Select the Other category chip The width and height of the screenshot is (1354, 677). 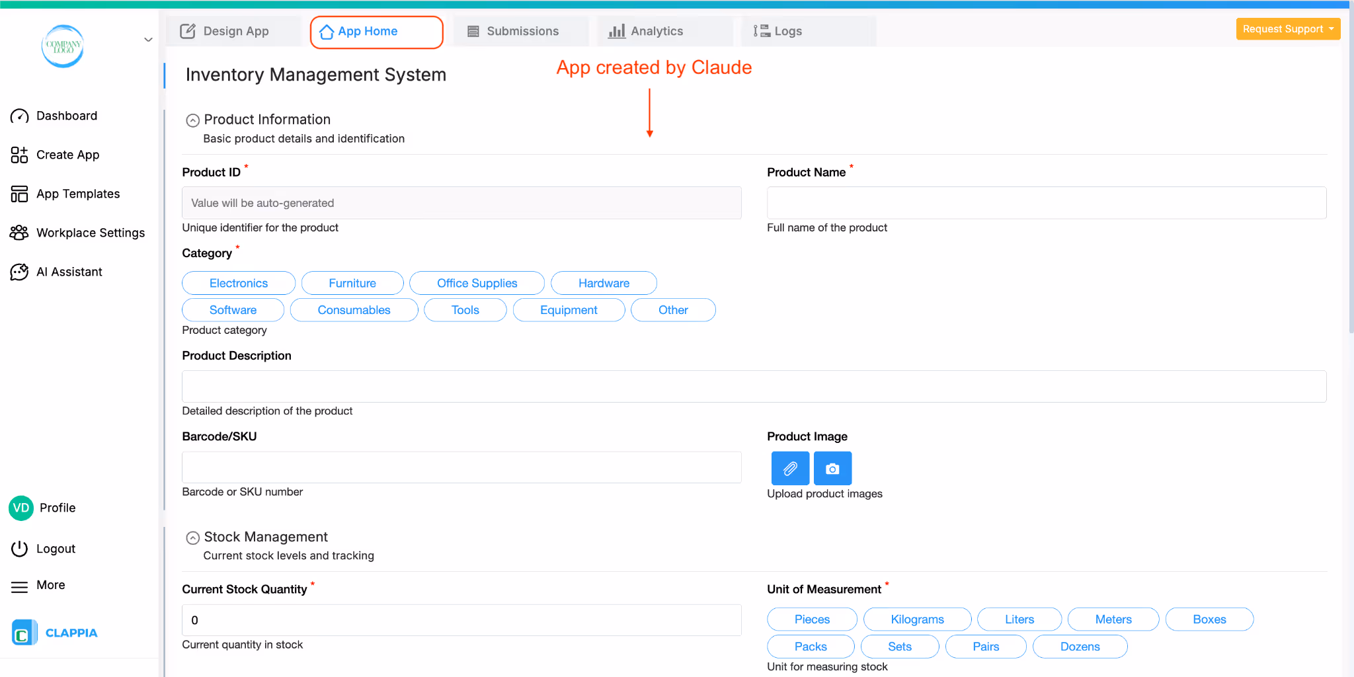pyautogui.click(x=672, y=309)
